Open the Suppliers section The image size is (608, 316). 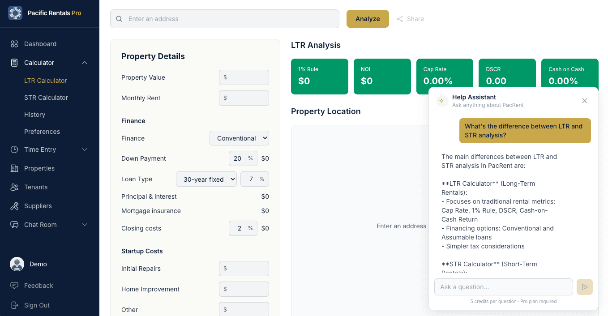[x=38, y=206]
